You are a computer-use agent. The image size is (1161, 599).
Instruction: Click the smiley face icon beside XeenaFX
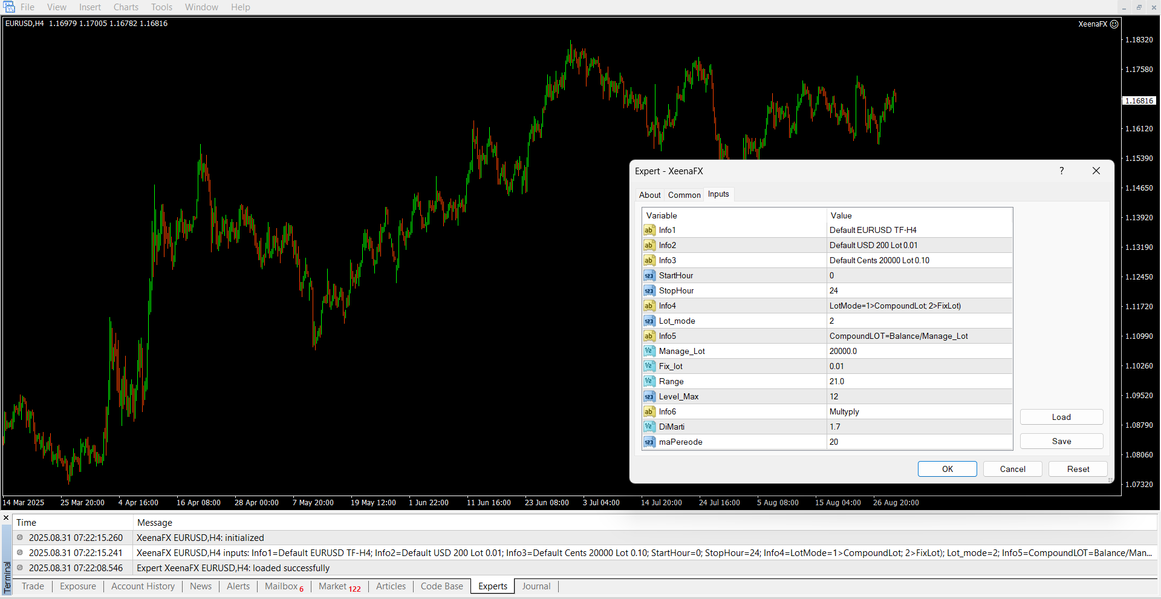(x=1114, y=24)
